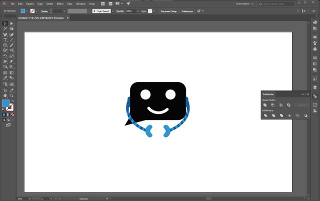Click the Preferences button
This screenshot has height=201, width=320.
(187, 10)
